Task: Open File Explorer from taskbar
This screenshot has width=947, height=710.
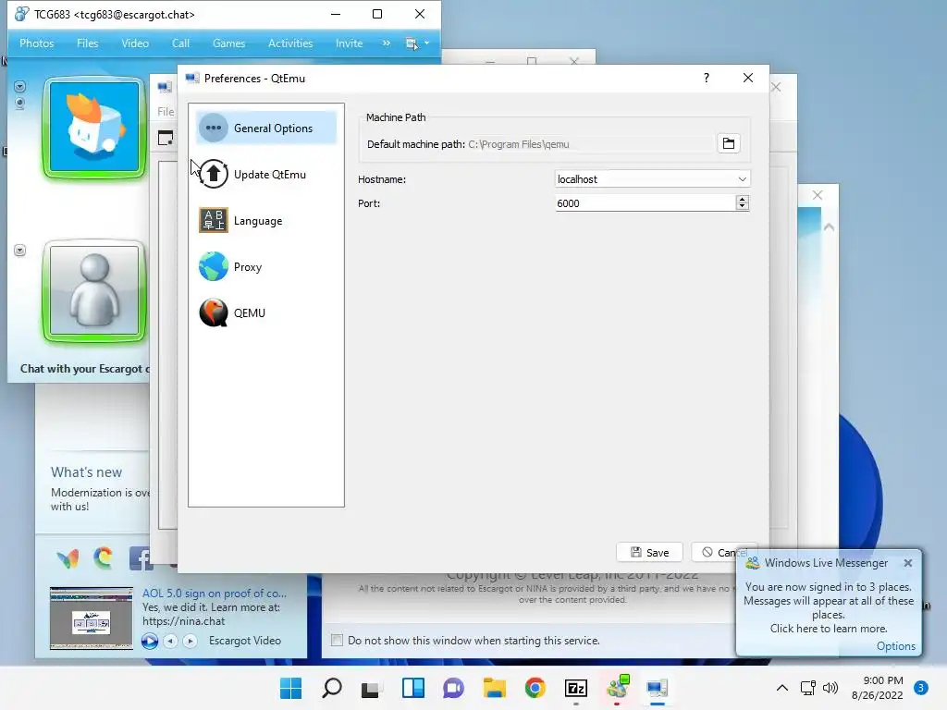Action: [494, 688]
